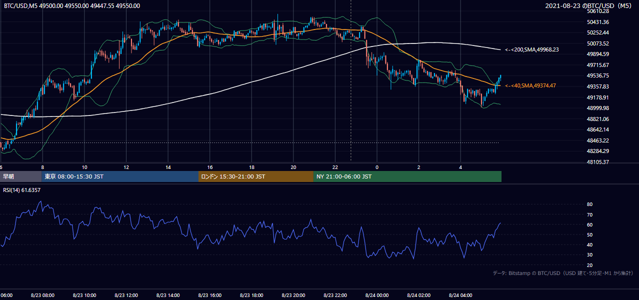Click RSI axis level 80
The width and height of the screenshot is (639, 300).
tap(589, 204)
